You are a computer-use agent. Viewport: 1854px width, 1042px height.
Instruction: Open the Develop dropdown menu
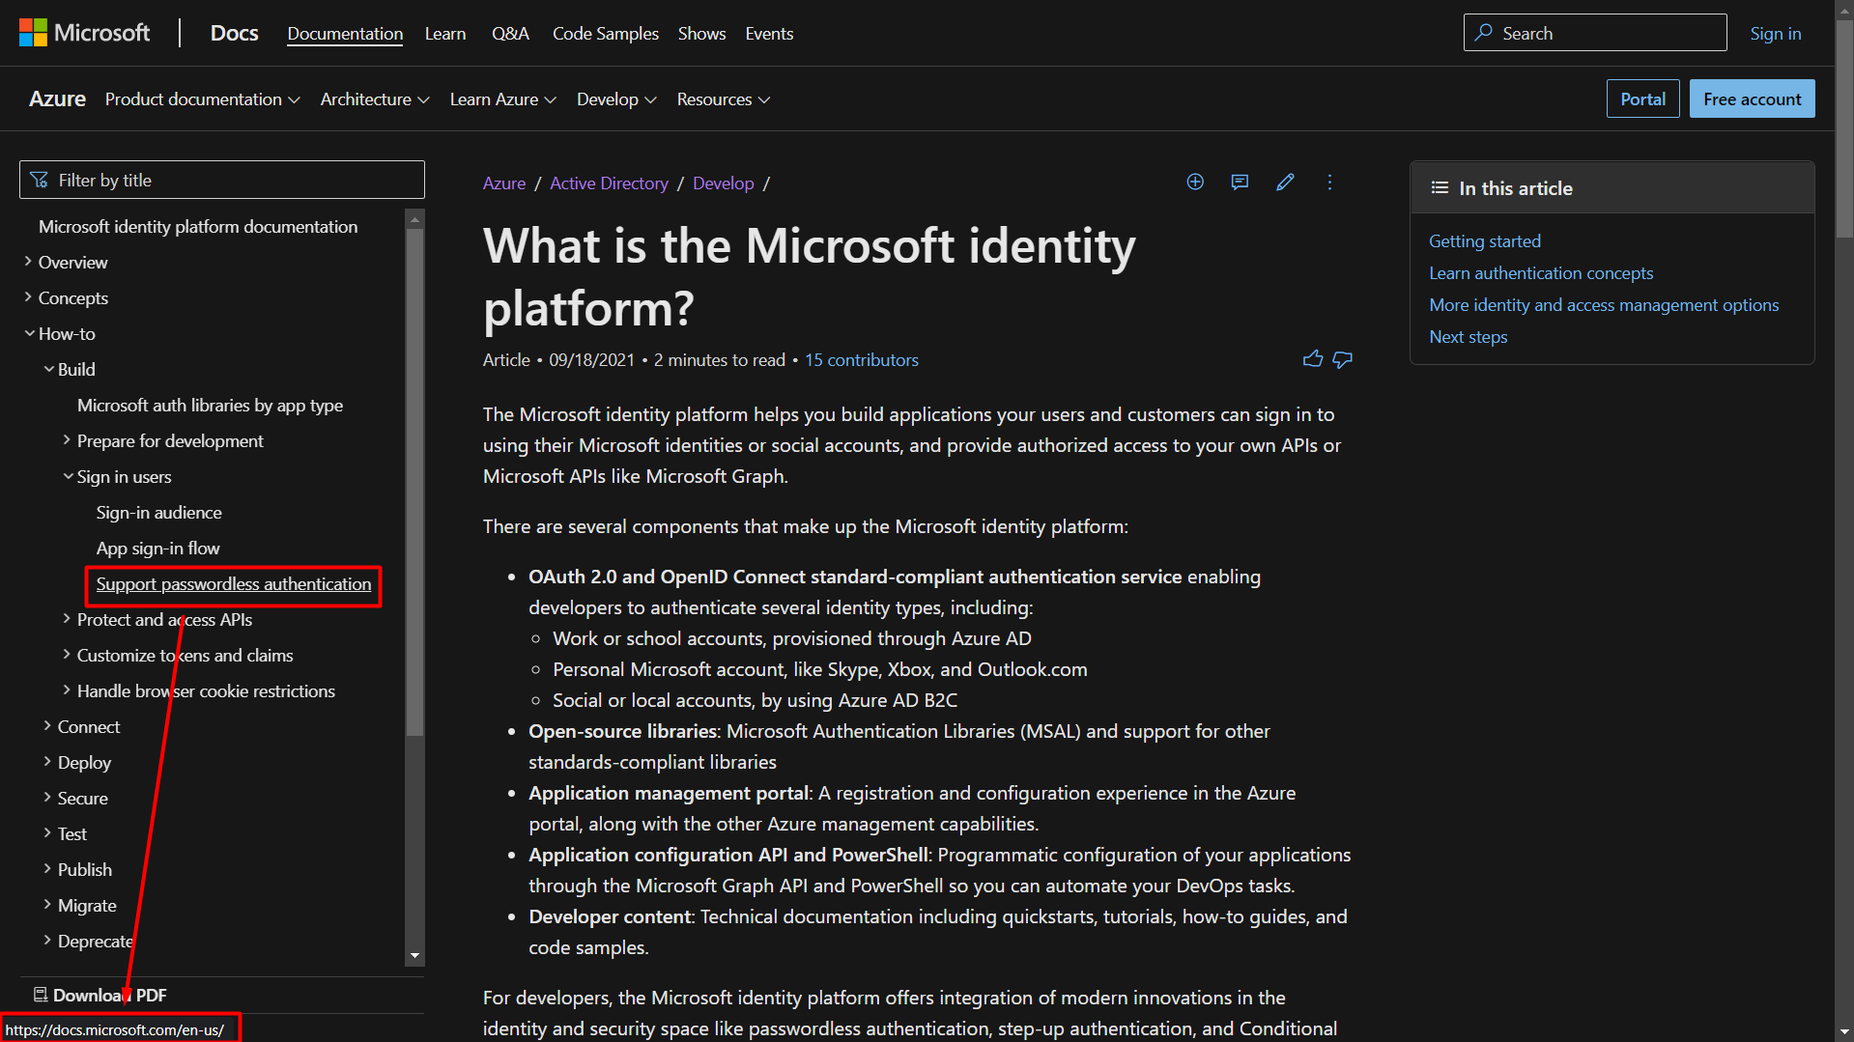616,99
